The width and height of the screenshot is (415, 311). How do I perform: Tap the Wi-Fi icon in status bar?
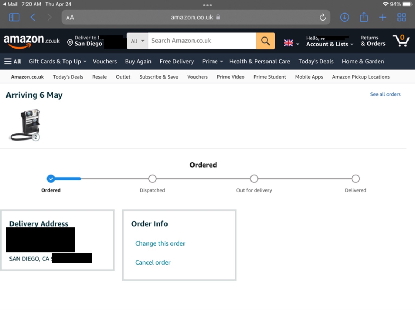pos(386,4)
